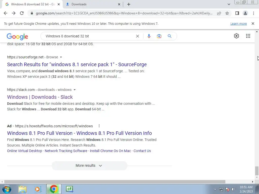Visit the Online Virtual Desktop sitelink
Image resolution: width=259 pixels, height=194 pixels.
pyautogui.click(x=25, y=151)
